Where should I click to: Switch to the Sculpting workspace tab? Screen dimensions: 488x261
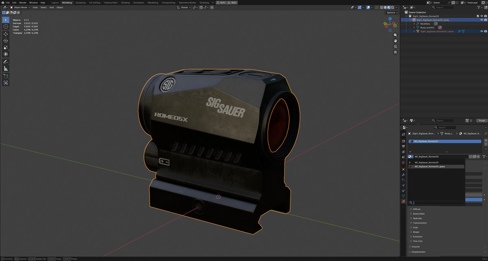click(x=81, y=2)
